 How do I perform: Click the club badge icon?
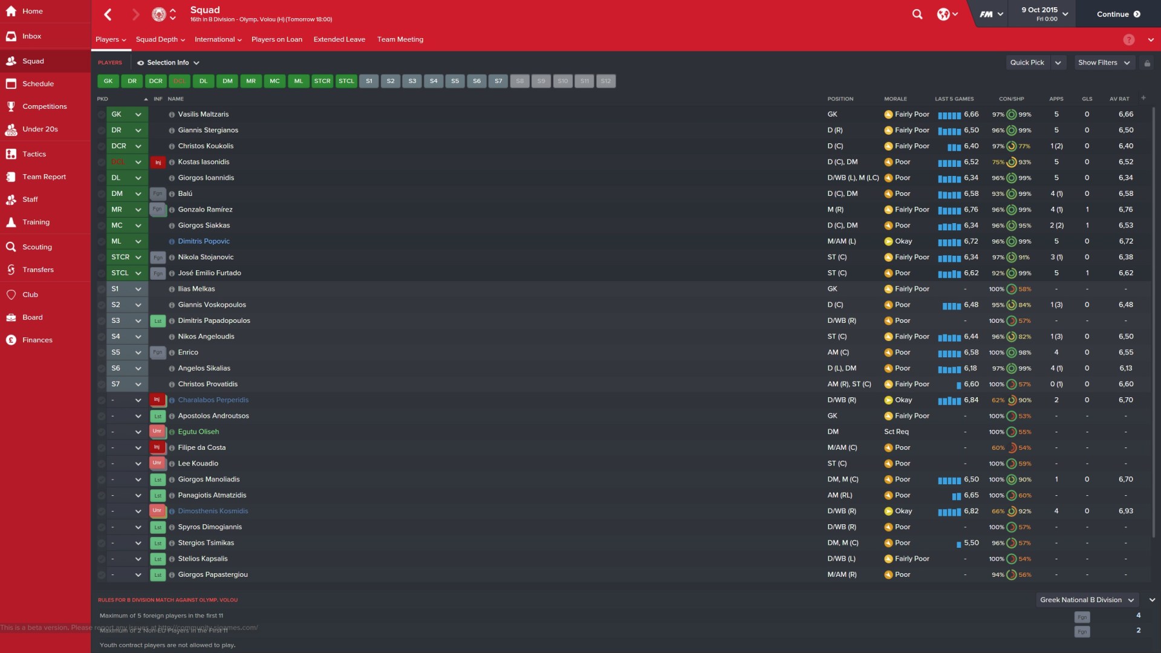(x=158, y=14)
